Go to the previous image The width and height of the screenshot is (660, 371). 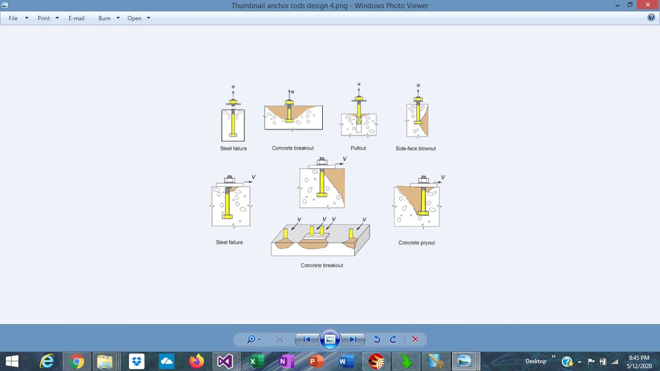click(306, 339)
